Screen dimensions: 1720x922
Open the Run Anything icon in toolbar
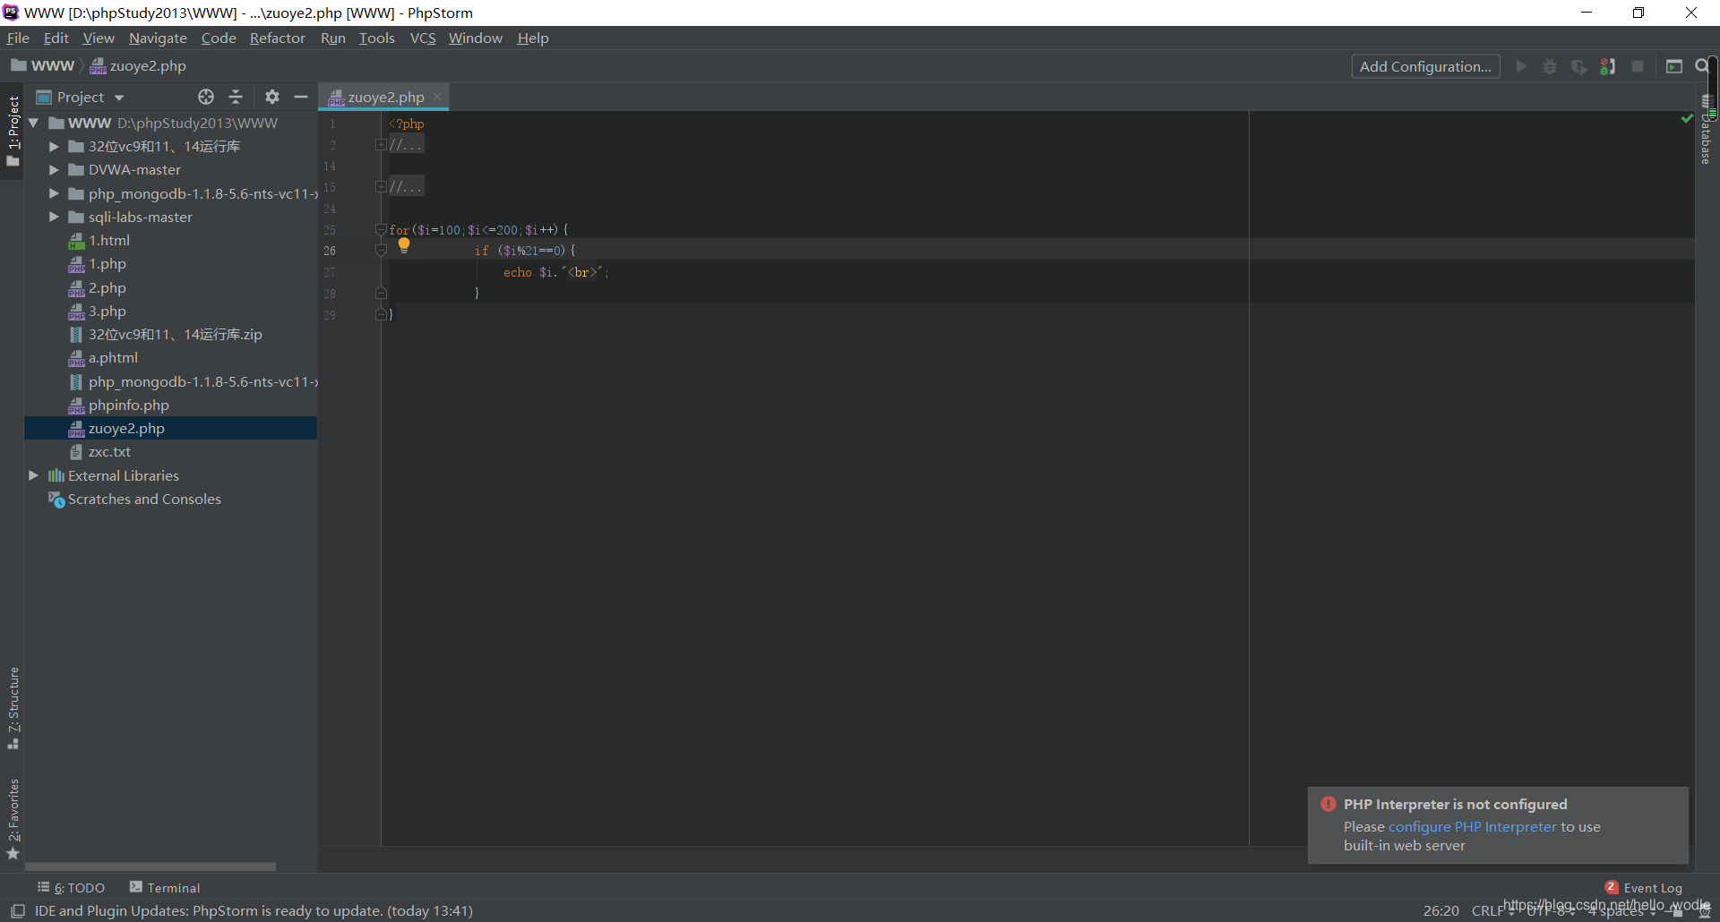tap(1674, 66)
